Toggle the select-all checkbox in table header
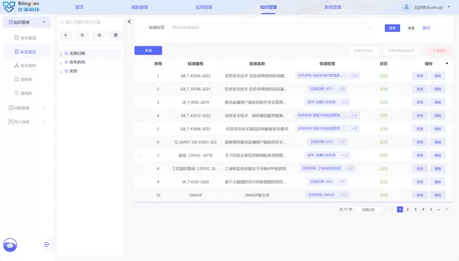459x261 pixels. [141, 64]
